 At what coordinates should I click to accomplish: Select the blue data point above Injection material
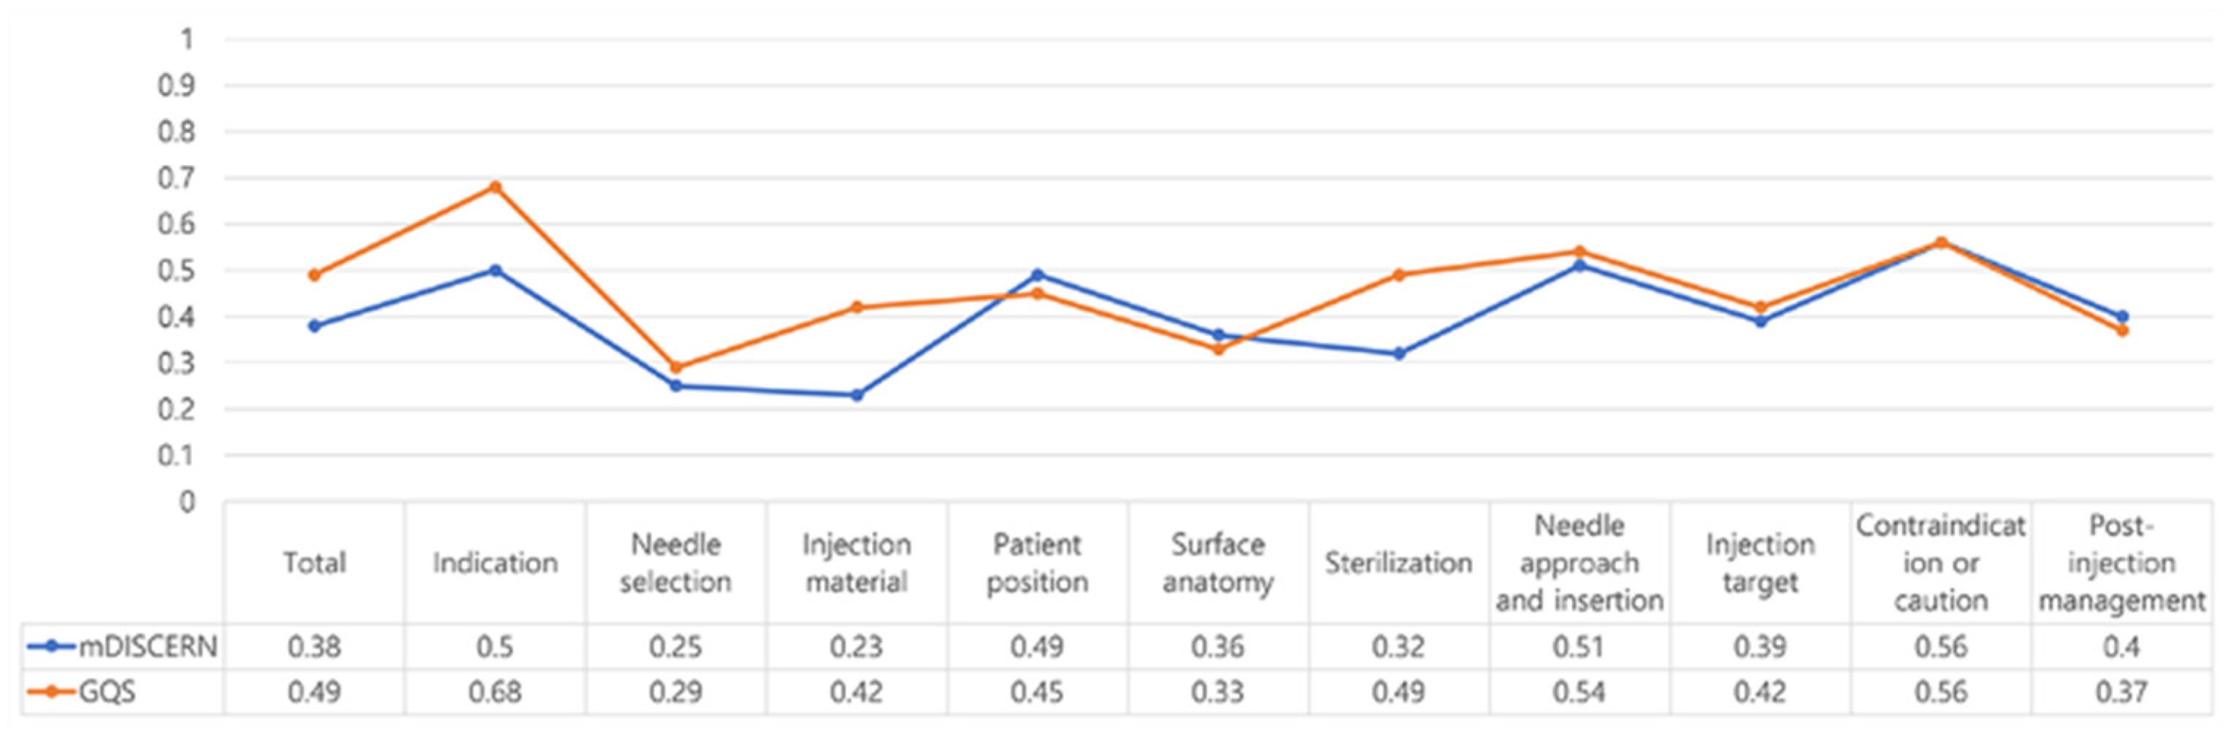[x=857, y=395]
